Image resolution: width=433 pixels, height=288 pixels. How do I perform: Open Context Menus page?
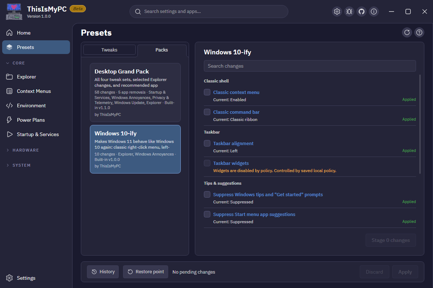[x=36, y=91]
